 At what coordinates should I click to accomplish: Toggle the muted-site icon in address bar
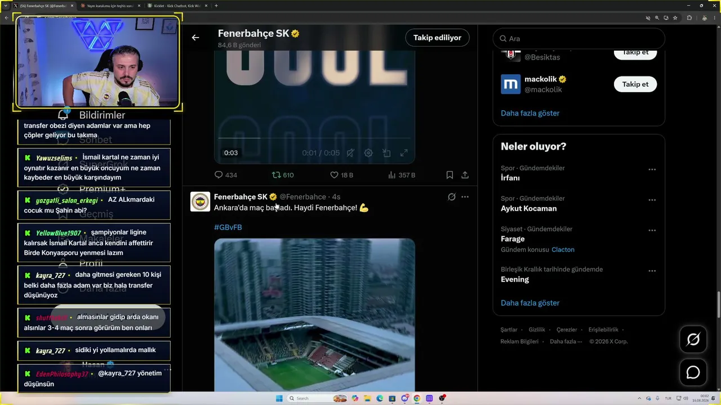[647, 18]
